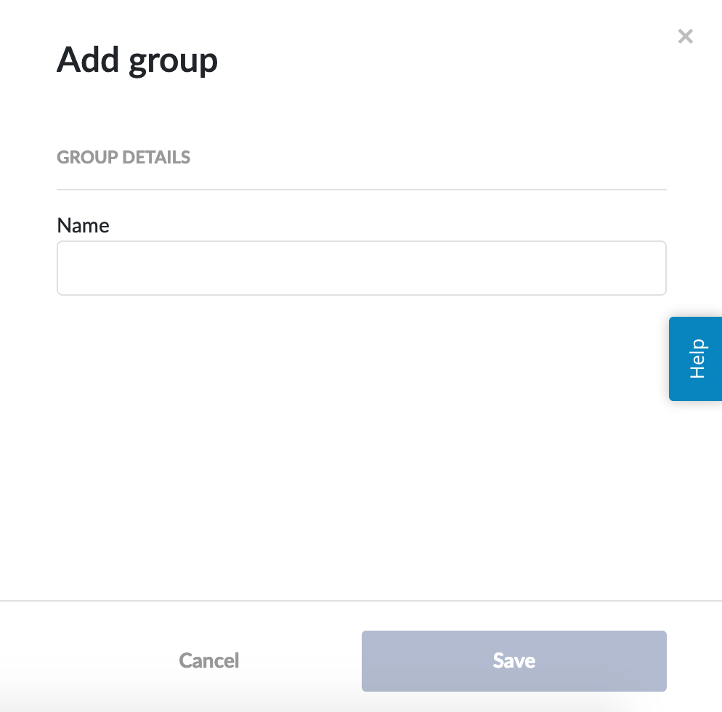This screenshot has width=722, height=712.
Task: Click the X icon at top right
Action: pyautogui.click(x=685, y=36)
